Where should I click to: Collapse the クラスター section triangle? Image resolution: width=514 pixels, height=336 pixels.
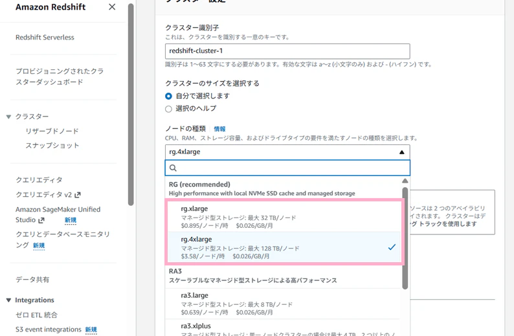(x=9, y=117)
